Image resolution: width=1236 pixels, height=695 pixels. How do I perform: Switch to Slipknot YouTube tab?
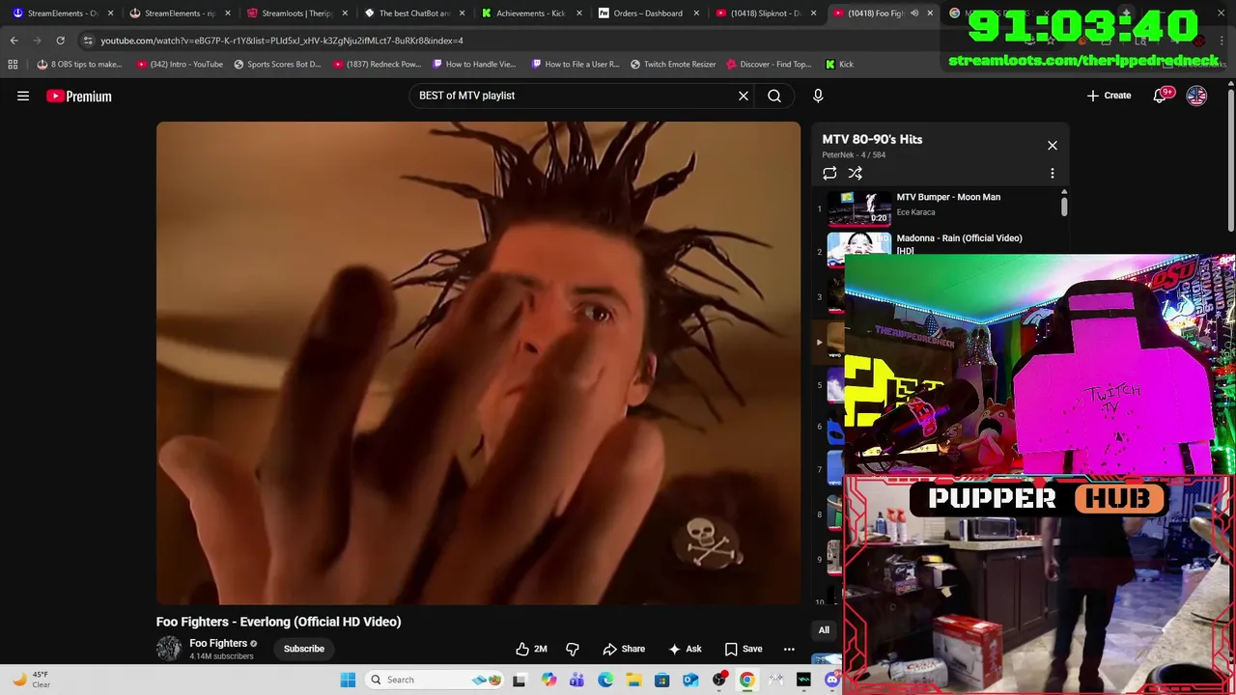coord(764,14)
